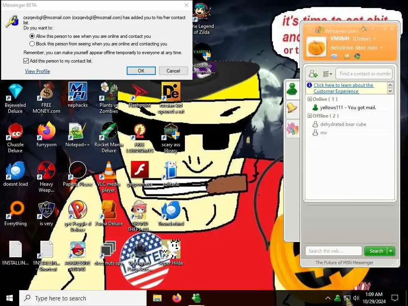Select the Zuma Deluxe desktop icon
Image resolution: width=408 pixels, height=306 pixels.
pos(109,214)
